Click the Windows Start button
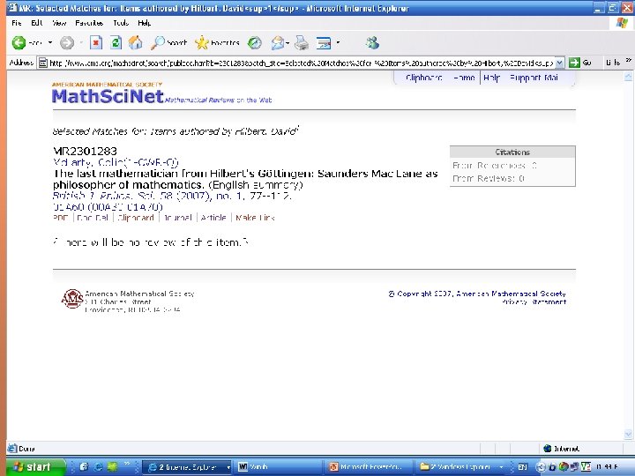 (35, 467)
